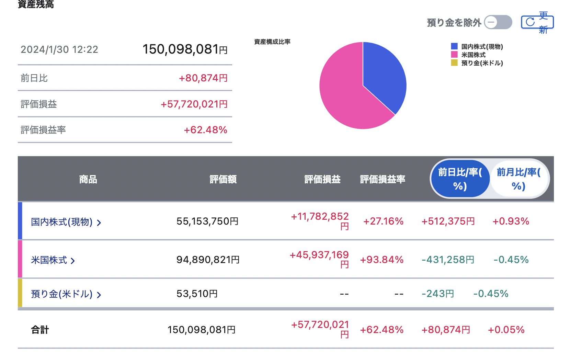The image size is (570, 353).
Task: Click the pink 米国株式 legend swatch
Action: [454, 55]
